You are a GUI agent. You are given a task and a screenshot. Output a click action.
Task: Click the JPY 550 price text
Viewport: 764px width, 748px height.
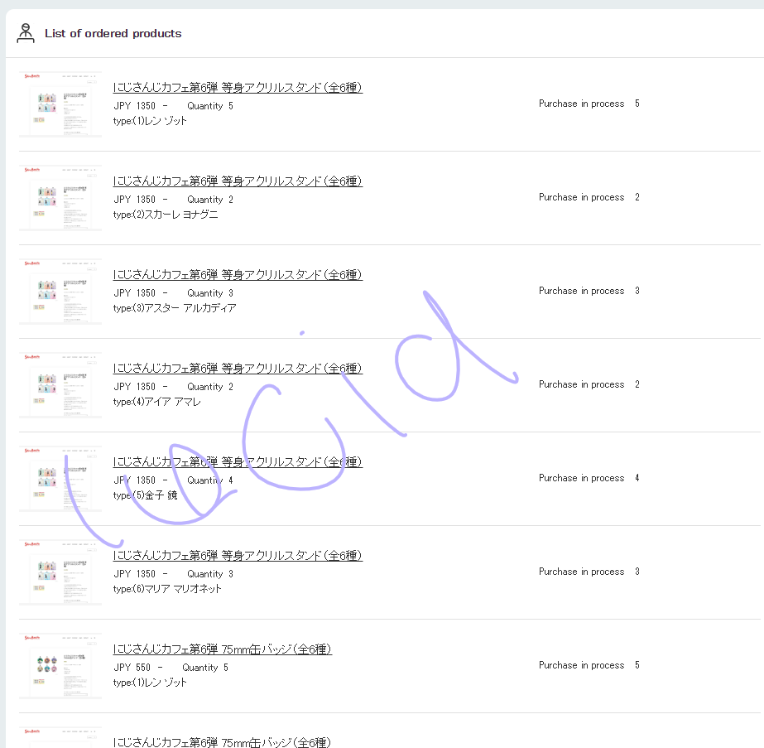click(132, 667)
